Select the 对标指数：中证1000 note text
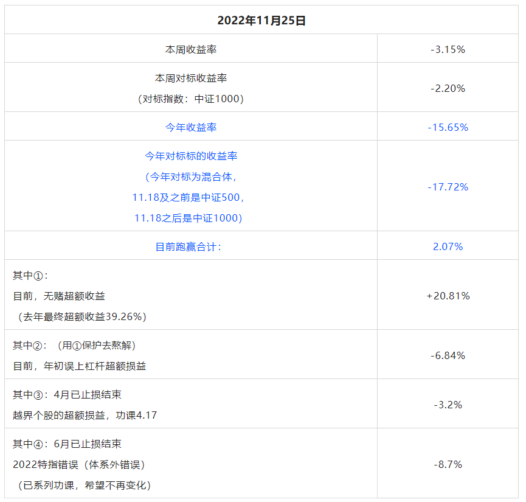This screenshot has height=502, width=526. click(x=191, y=99)
